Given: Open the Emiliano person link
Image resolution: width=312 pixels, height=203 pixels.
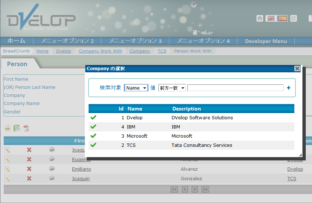Looking at the screenshot, I should (x=82, y=169).
